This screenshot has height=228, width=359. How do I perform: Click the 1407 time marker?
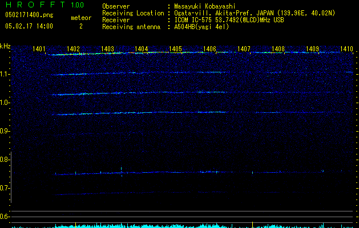[x=244, y=49]
